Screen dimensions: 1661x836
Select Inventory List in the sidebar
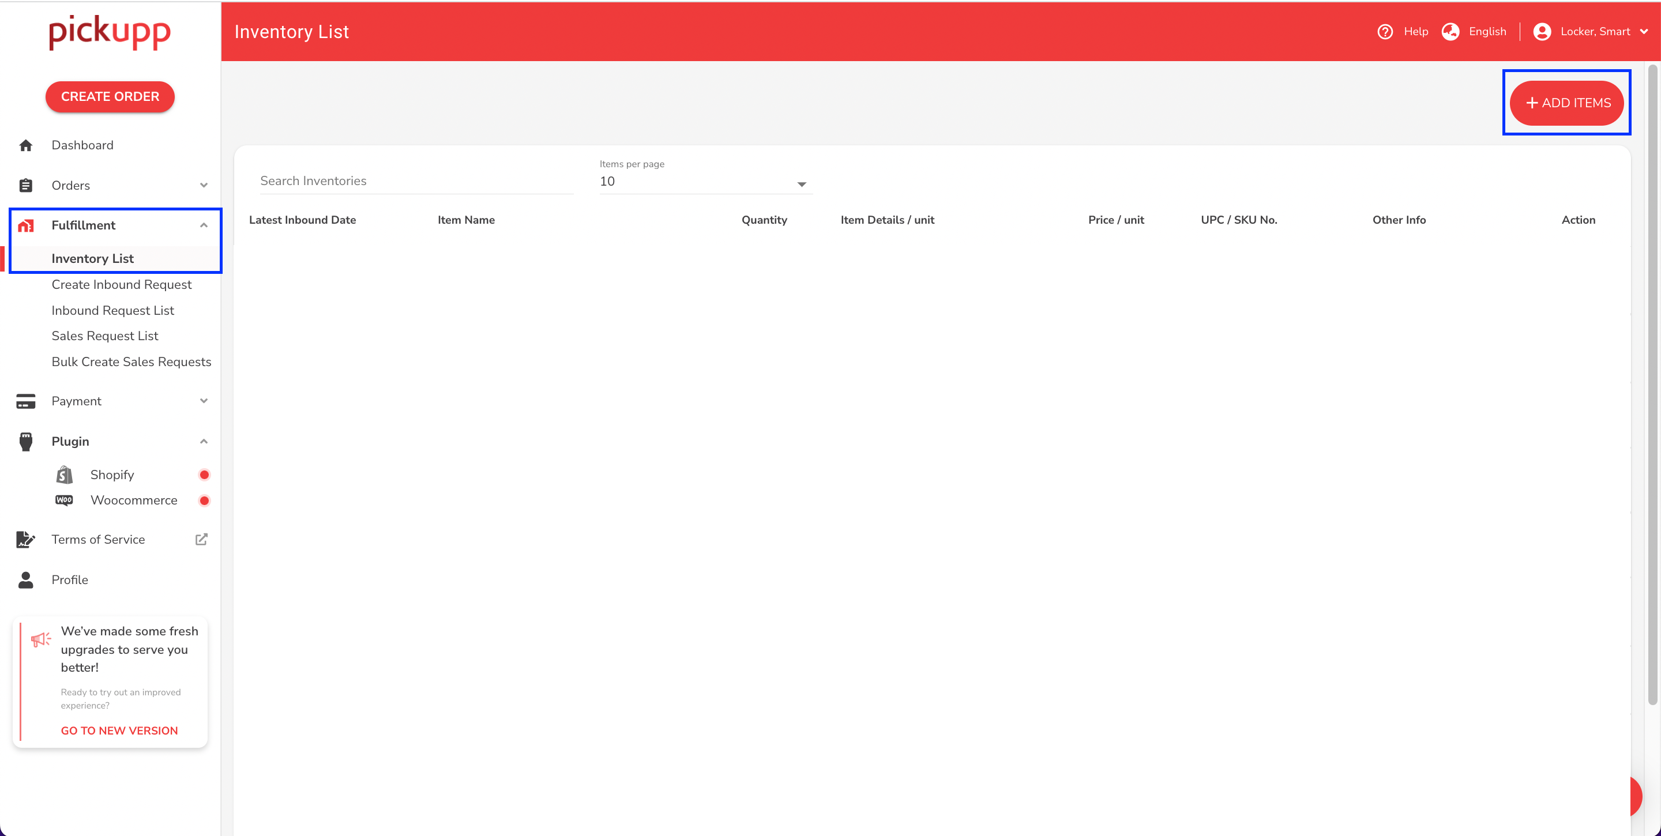point(92,258)
